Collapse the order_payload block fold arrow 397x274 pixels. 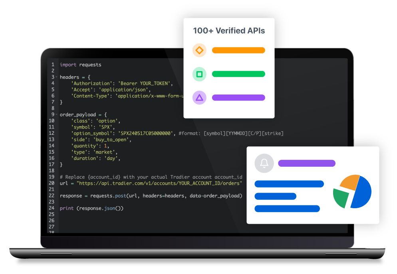point(56,114)
